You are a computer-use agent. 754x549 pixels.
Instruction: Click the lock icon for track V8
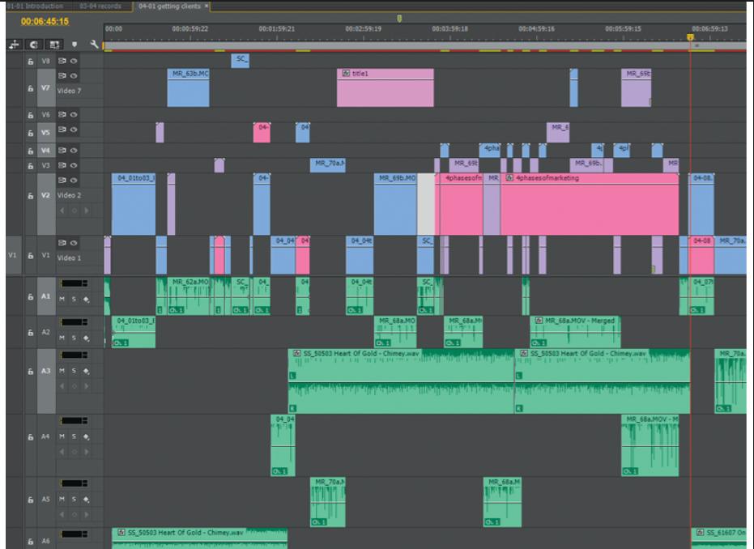coord(30,62)
